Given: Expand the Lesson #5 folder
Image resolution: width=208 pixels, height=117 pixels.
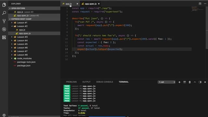Looking at the screenshot, I should coord(34,44).
